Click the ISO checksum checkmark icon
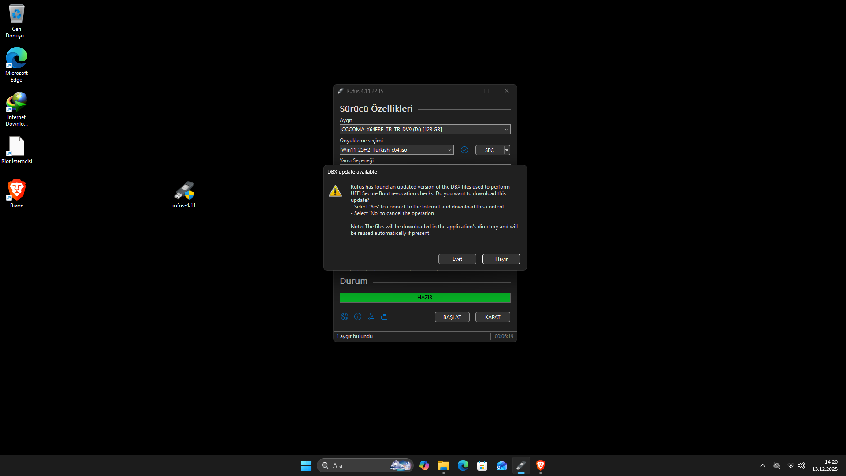Viewport: 846px width, 476px height. point(464,150)
